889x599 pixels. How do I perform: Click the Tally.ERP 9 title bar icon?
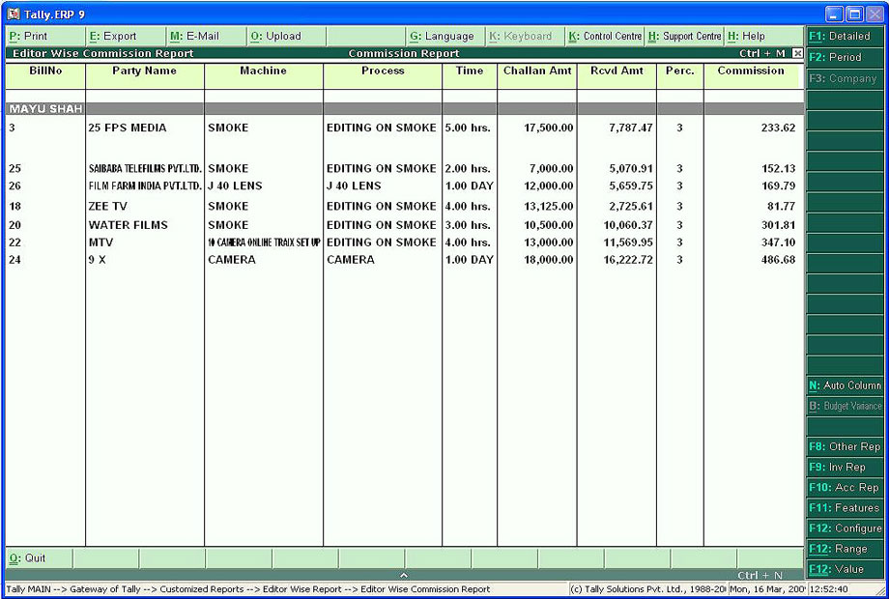13,14
